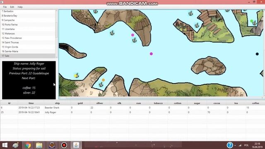Click the blue help question-mark tray icon
The height and width of the screenshot is (149, 265).
tap(230, 145)
